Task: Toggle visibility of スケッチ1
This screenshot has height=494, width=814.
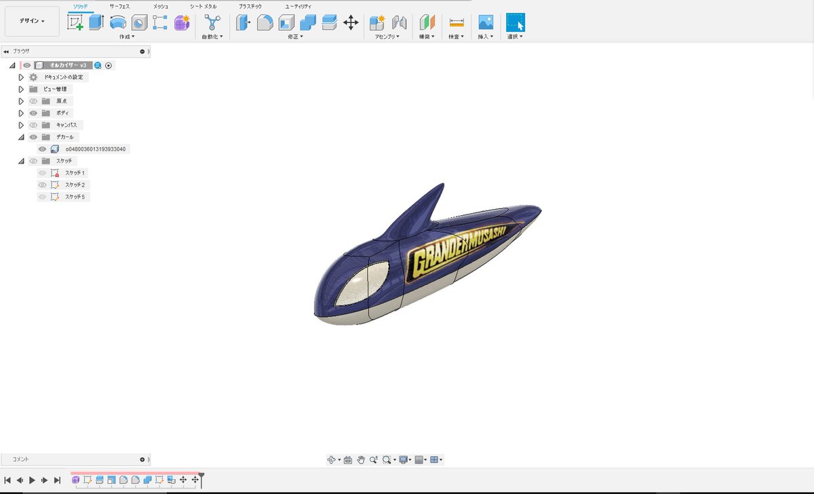Action: 42,173
